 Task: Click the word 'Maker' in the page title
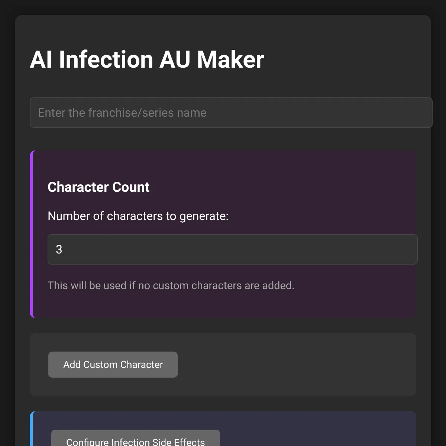230,59
